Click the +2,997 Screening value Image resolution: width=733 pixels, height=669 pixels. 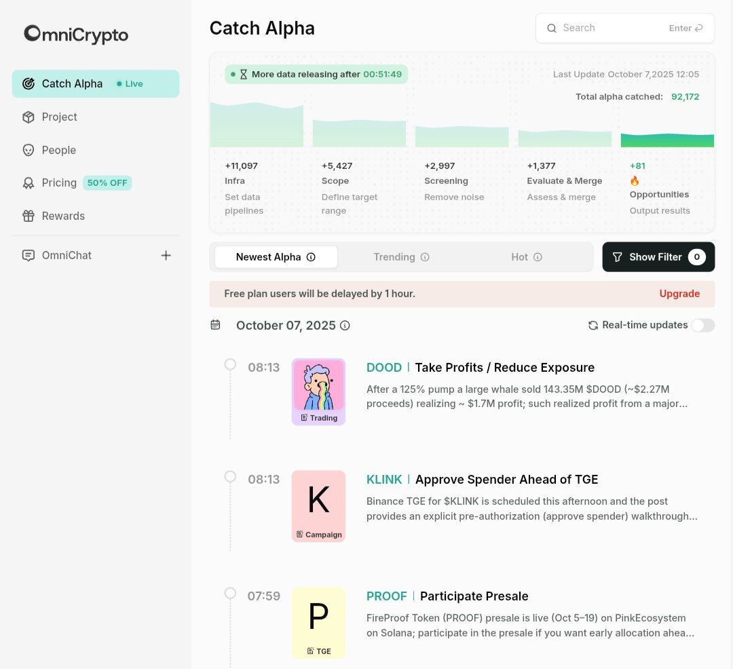(439, 166)
